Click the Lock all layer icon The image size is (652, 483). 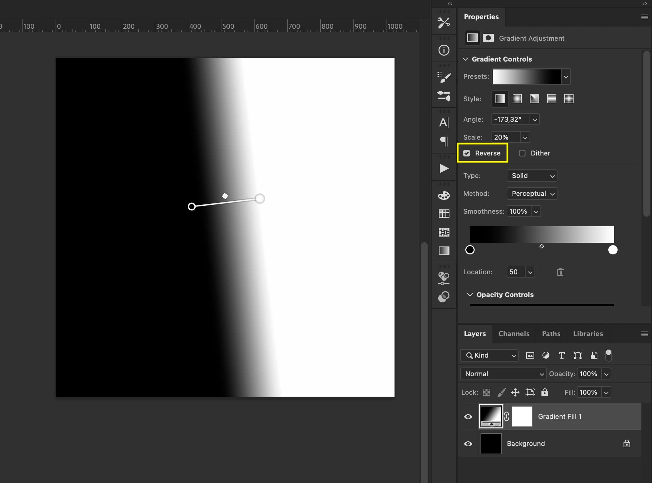pyautogui.click(x=545, y=392)
